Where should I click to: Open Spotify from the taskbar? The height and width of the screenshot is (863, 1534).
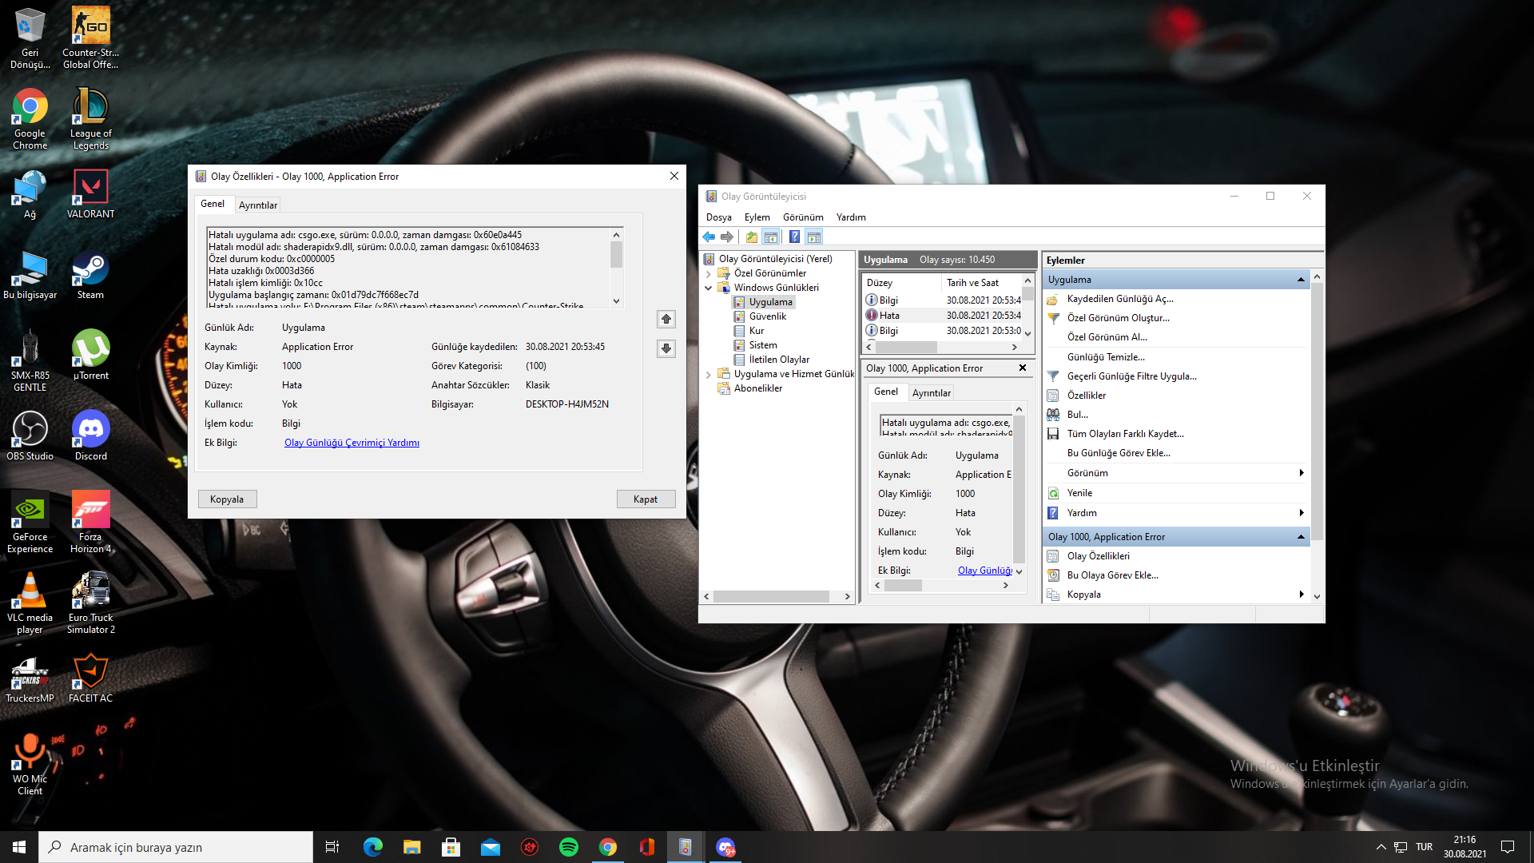569,847
